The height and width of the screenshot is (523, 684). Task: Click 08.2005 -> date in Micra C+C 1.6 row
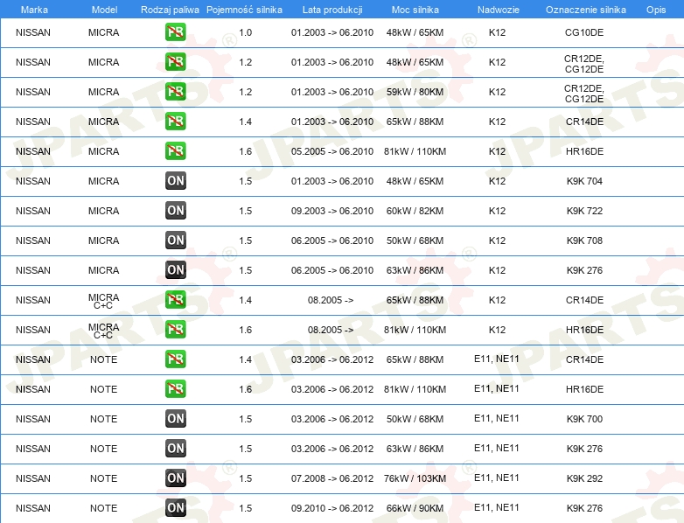coord(331,330)
